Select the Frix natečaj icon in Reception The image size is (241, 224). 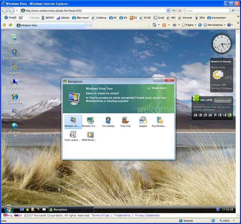108,122
